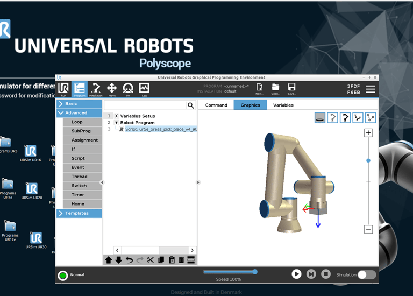Click the program search input field
This screenshot has width=413, height=296.
(x=145, y=105)
